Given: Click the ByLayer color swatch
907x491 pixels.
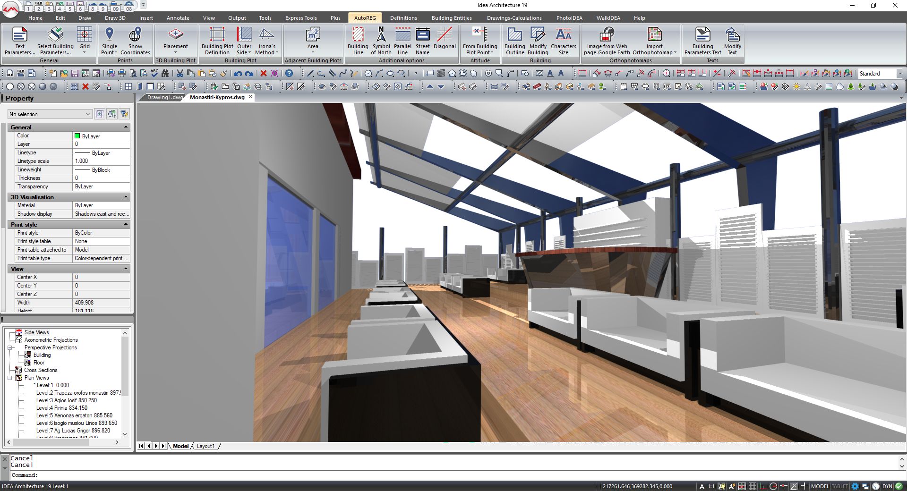Looking at the screenshot, I should (x=77, y=136).
